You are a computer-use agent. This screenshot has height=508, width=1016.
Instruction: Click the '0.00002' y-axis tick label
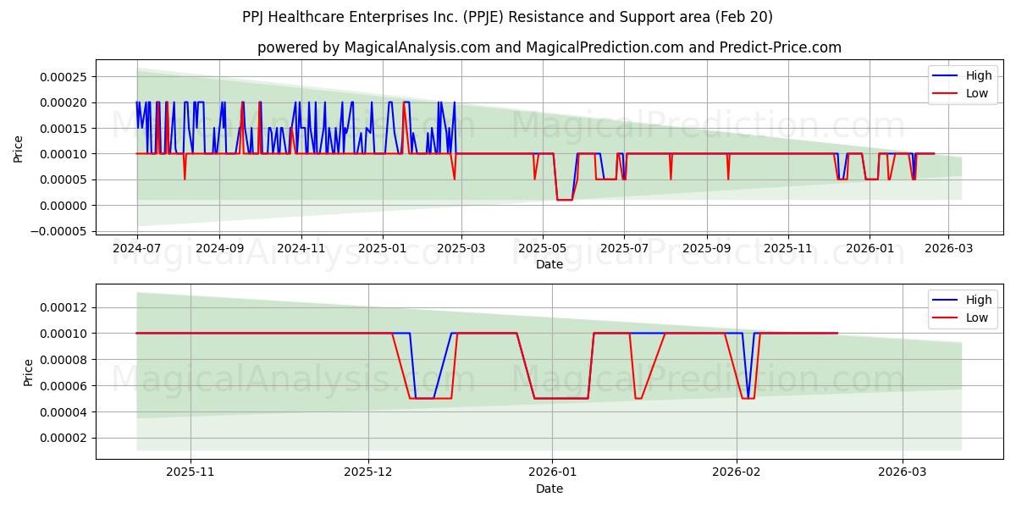(x=63, y=439)
